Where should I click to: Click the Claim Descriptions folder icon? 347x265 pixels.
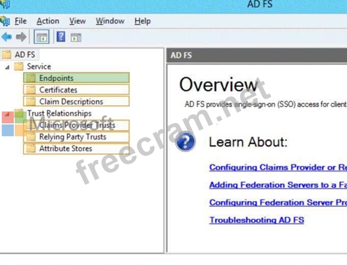[x=31, y=102]
